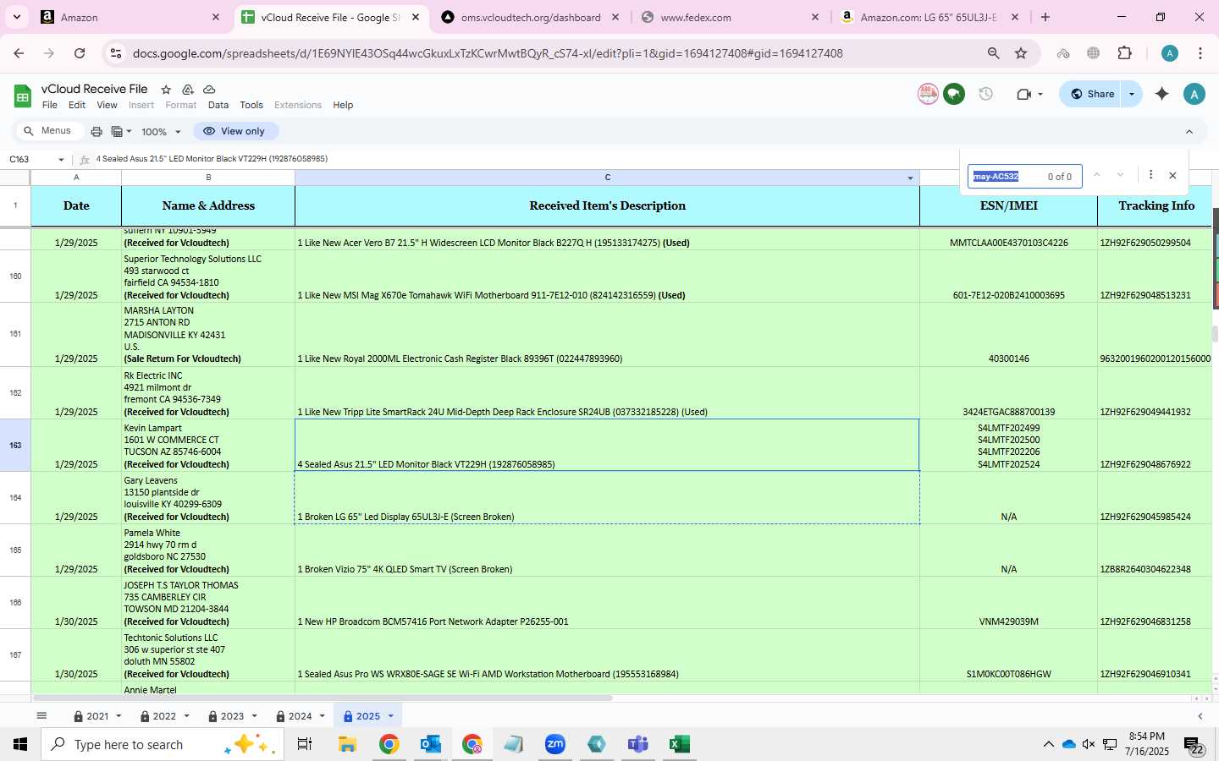The width and height of the screenshot is (1219, 761).
Task: Expand the Share options dropdown arrow
Action: pyautogui.click(x=1132, y=94)
